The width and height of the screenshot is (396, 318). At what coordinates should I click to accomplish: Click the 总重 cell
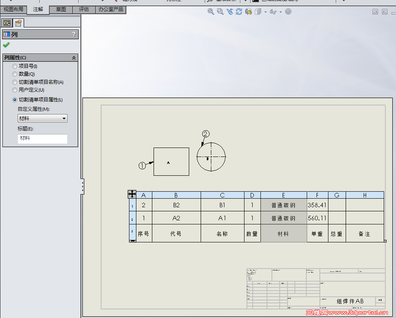[x=337, y=233]
